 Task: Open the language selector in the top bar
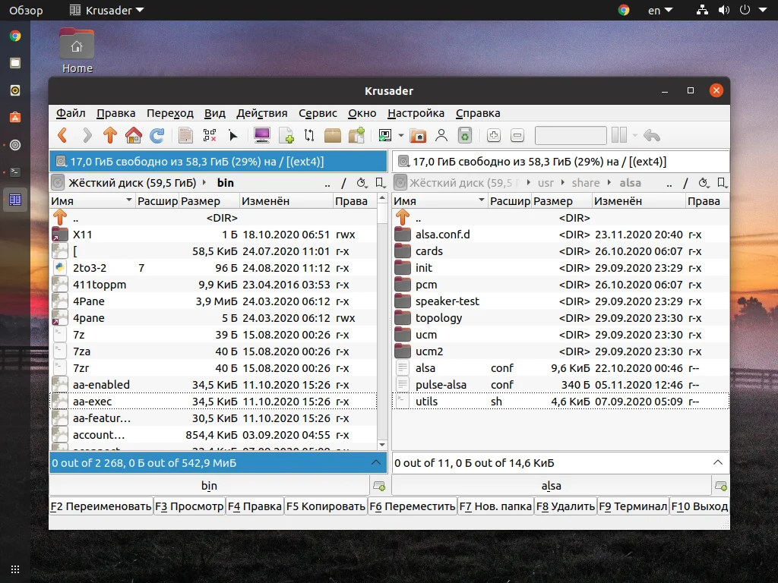coord(658,10)
